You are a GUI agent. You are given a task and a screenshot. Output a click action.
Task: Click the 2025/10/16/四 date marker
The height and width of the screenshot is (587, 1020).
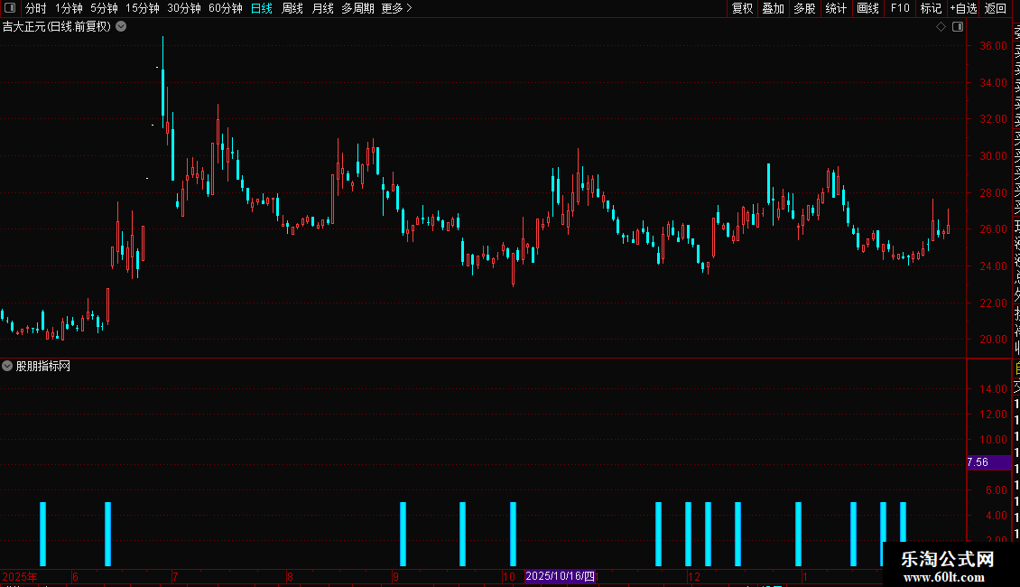pos(560,576)
